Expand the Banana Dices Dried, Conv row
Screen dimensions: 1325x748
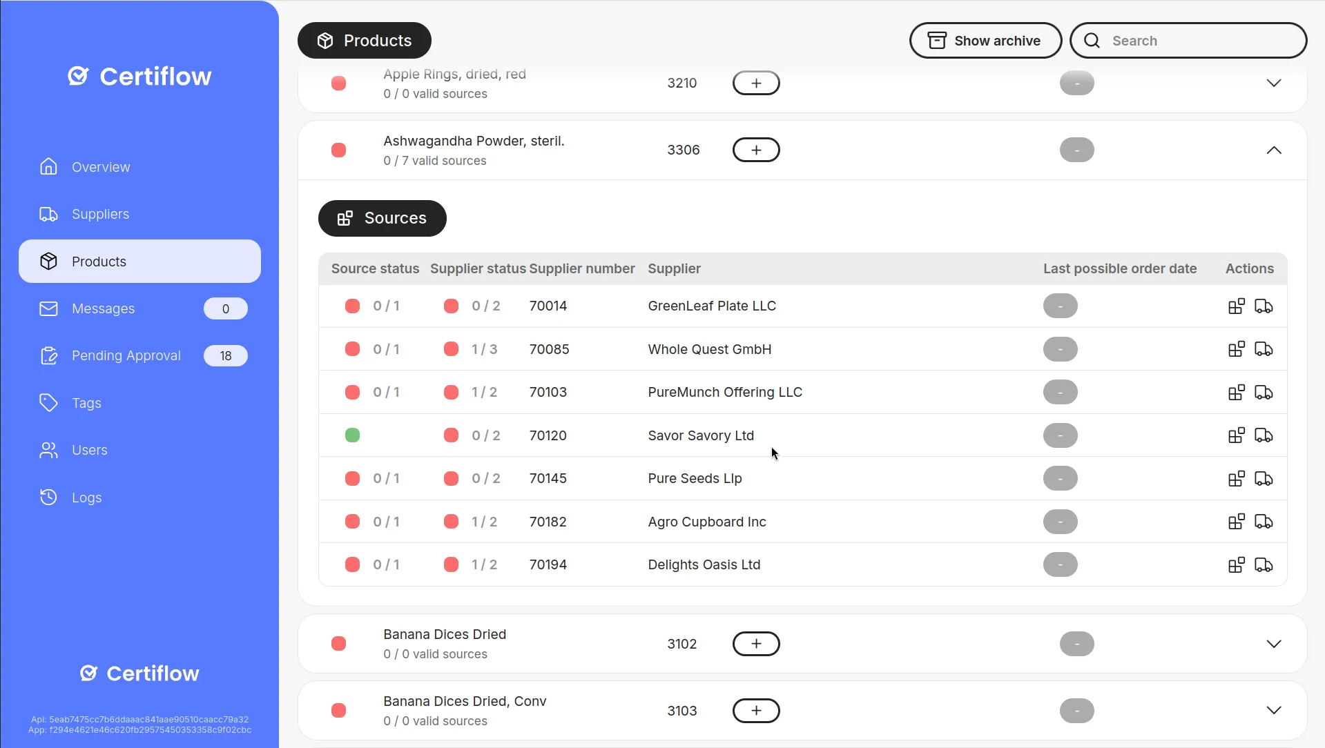click(x=1274, y=711)
